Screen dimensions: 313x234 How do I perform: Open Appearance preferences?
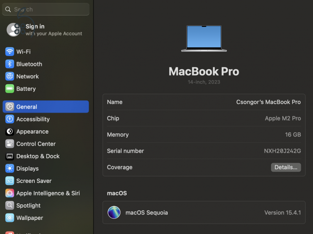tap(45, 131)
